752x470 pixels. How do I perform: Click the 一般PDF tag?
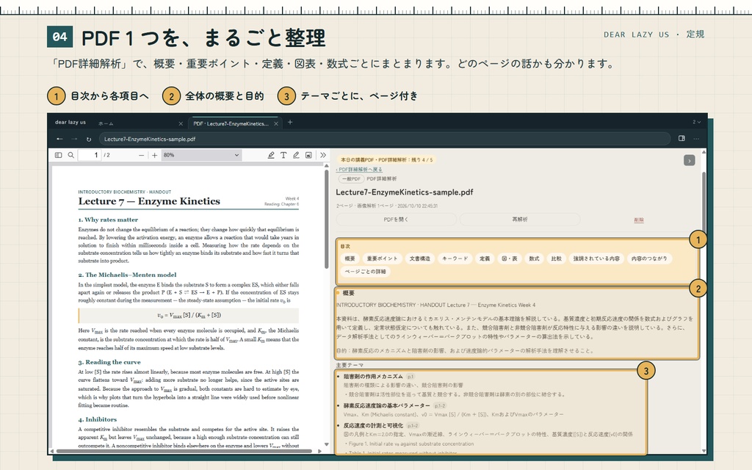(x=351, y=179)
